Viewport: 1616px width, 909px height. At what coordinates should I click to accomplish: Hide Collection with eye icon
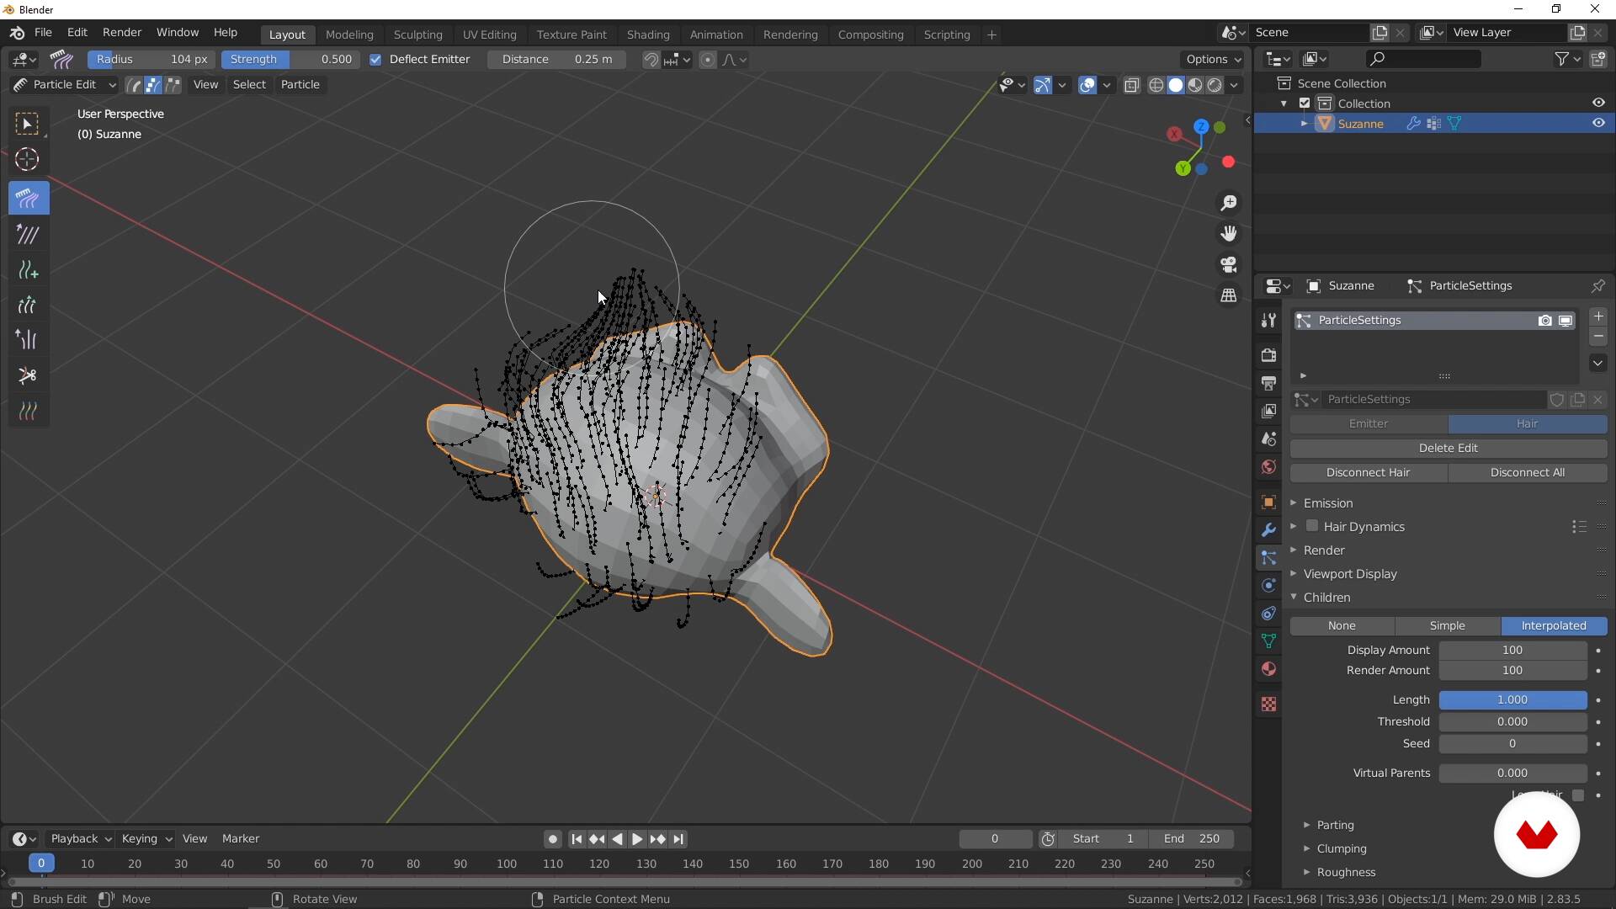[x=1598, y=103]
